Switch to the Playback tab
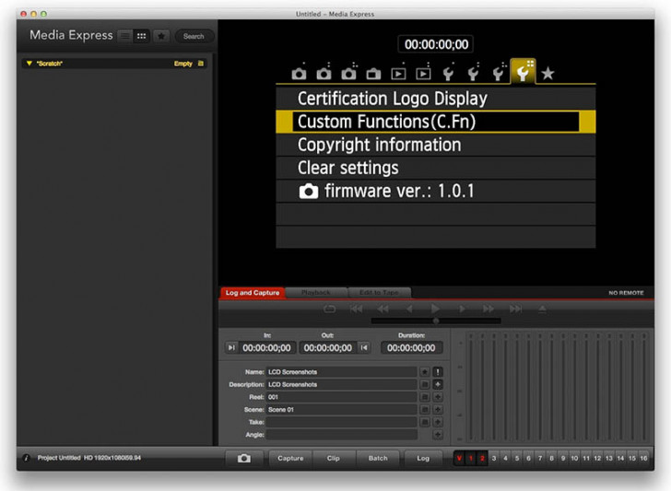671x491 pixels. tap(316, 293)
